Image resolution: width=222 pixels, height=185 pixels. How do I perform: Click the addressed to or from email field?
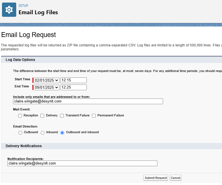point(88,101)
